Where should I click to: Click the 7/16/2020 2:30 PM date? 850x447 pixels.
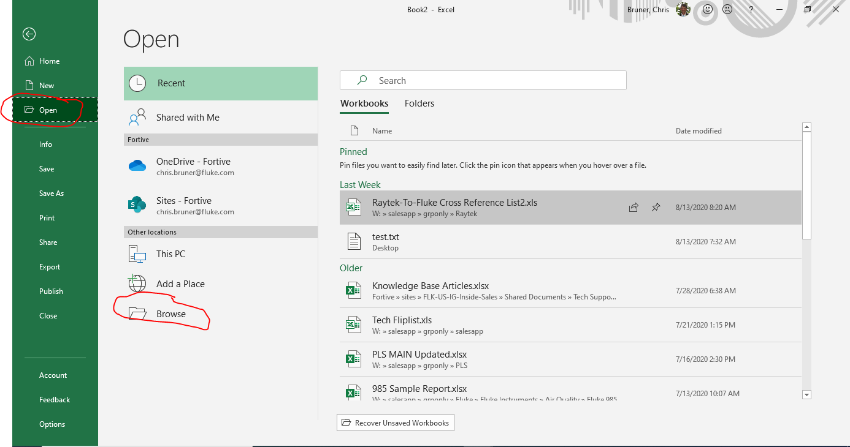click(x=705, y=359)
